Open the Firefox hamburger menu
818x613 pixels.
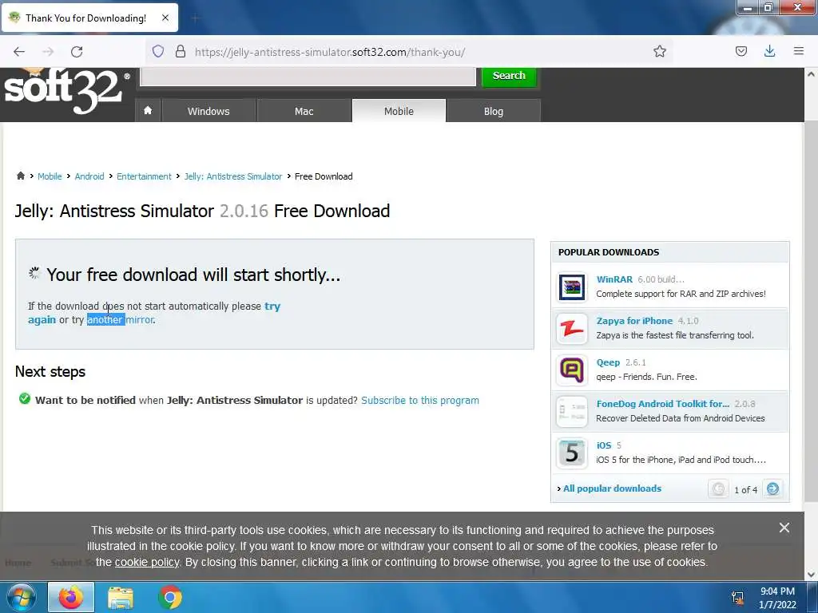pyautogui.click(x=798, y=51)
